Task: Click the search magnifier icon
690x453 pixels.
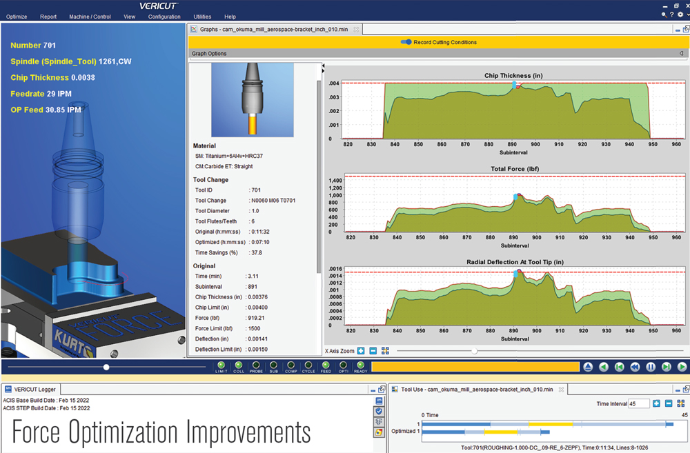Action: pyautogui.click(x=664, y=14)
